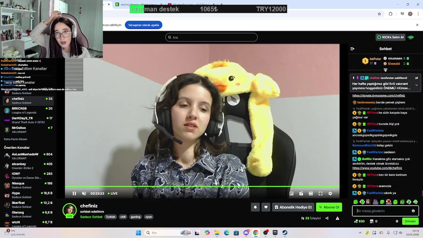Screen dimensions: 423x238
Task: Click the Ara search field on Kick
Action: pyautogui.click(x=211, y=37)
